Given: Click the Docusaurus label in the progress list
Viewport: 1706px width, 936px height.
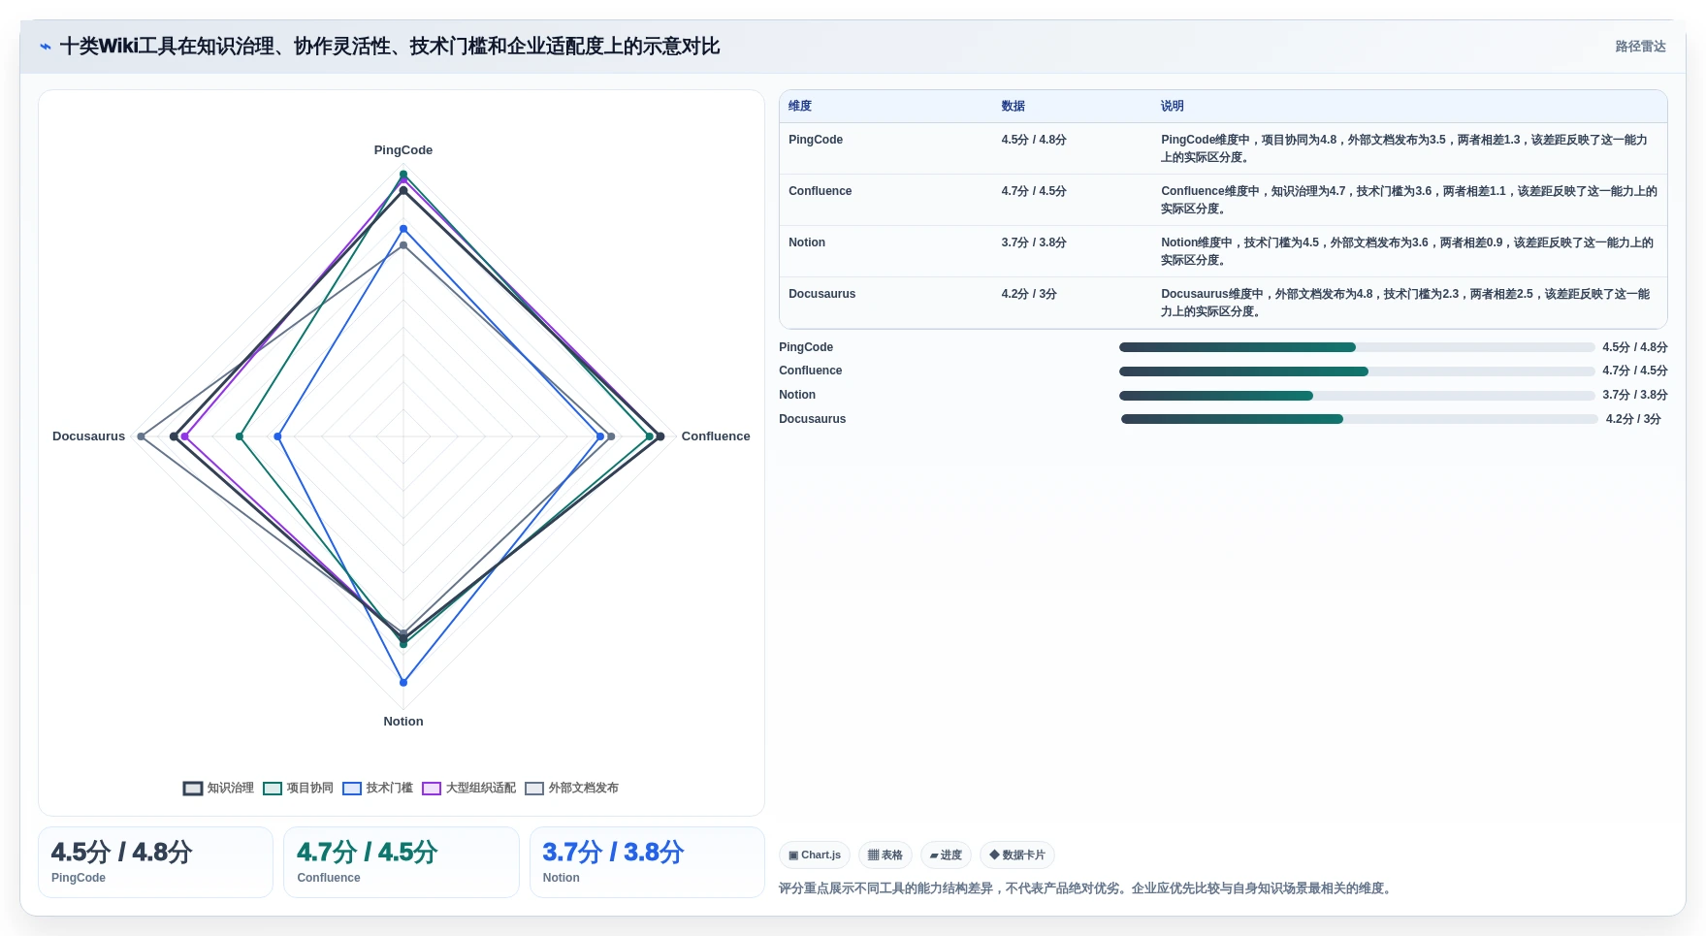Looking at the screenshot, I should coord(812,419).
